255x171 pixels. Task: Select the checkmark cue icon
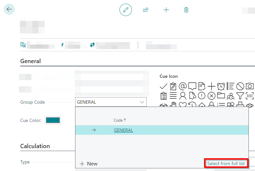click(x=164, y=86)
